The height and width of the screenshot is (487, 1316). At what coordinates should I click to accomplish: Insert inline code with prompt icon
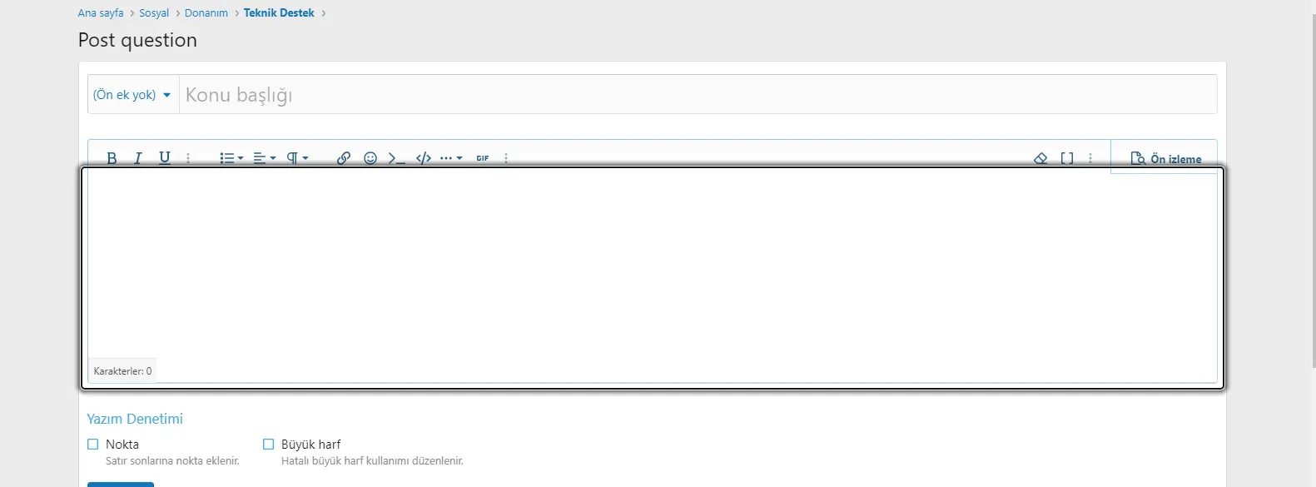coord(397,158)
